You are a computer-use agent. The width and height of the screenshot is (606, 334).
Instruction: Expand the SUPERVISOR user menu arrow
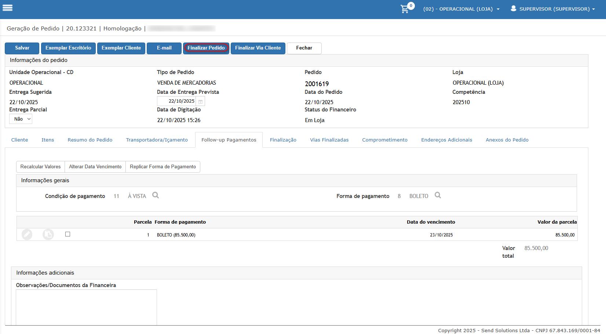coord(594,9)
